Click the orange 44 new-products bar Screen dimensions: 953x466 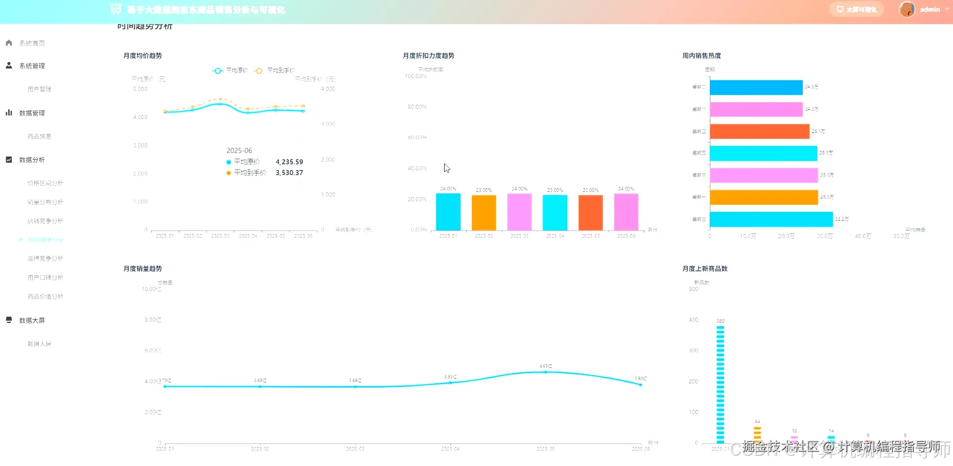pos(757,435)
